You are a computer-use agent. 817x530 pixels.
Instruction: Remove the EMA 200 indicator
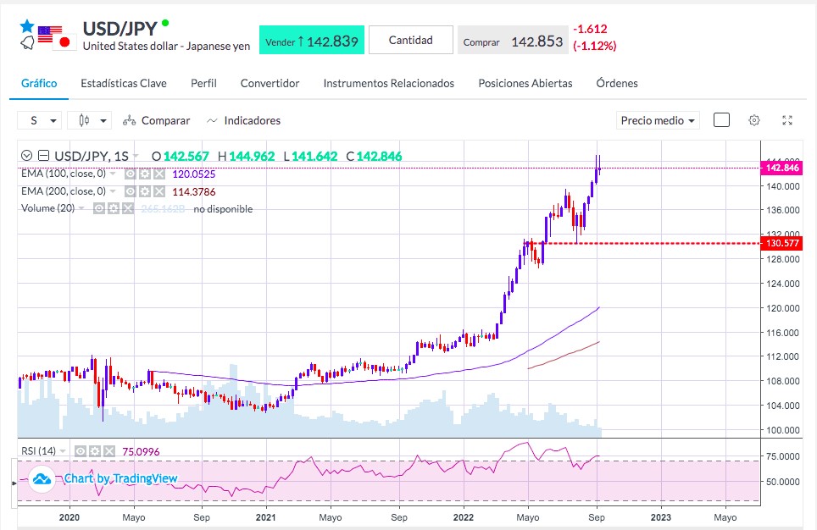(x=159, y=191)
